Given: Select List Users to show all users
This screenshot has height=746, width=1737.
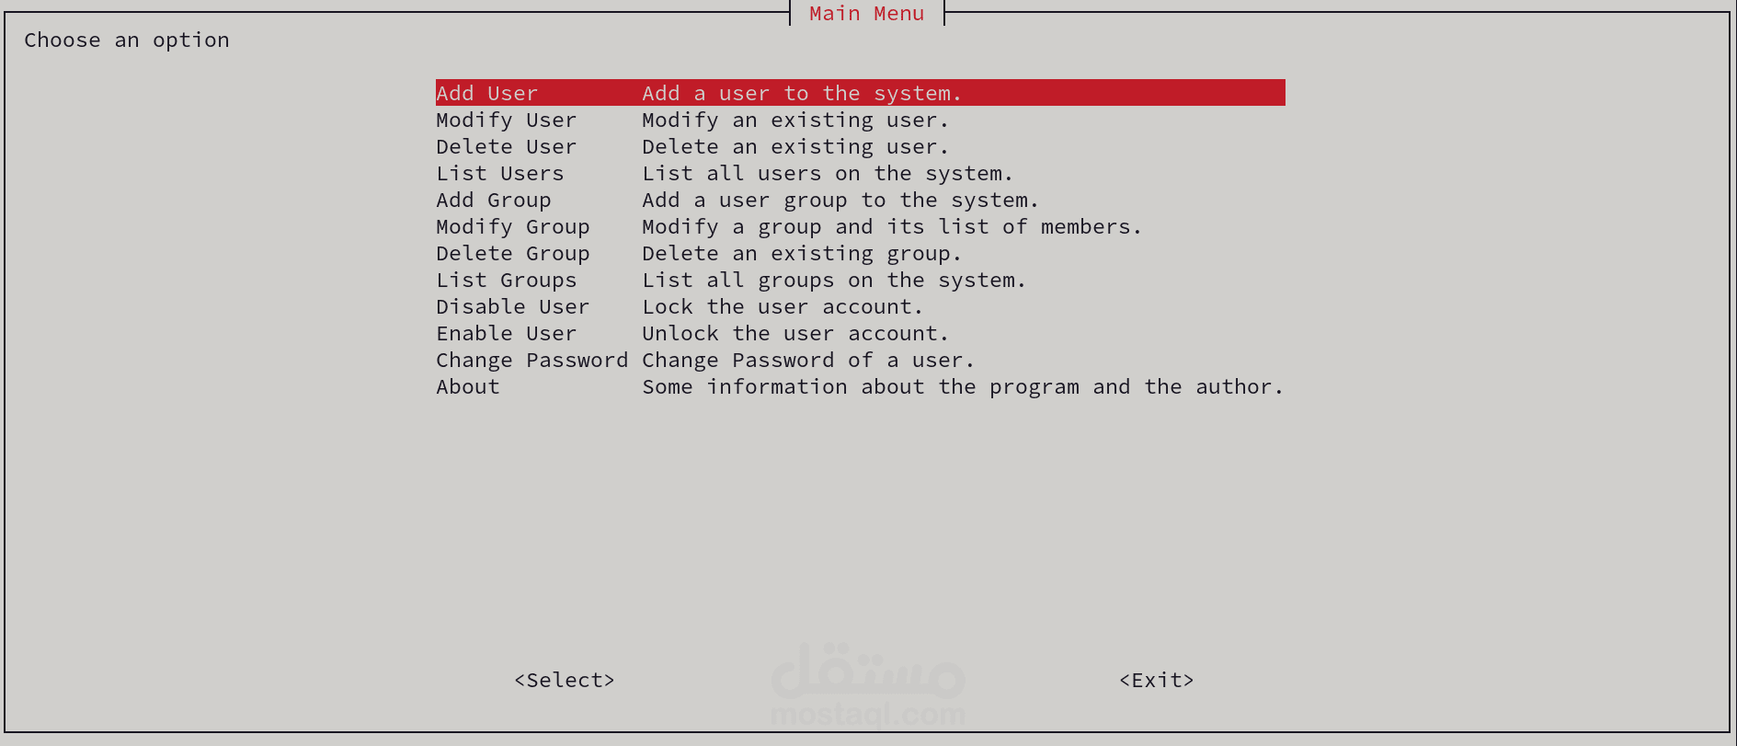Looking at the screenshot, I should coord(500,173).
